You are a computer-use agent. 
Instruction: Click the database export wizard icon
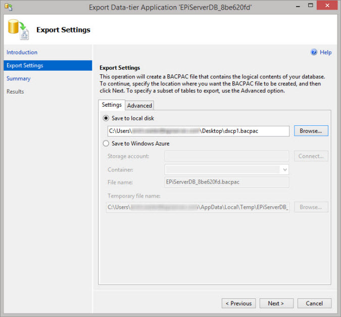(x=19, y=29)
